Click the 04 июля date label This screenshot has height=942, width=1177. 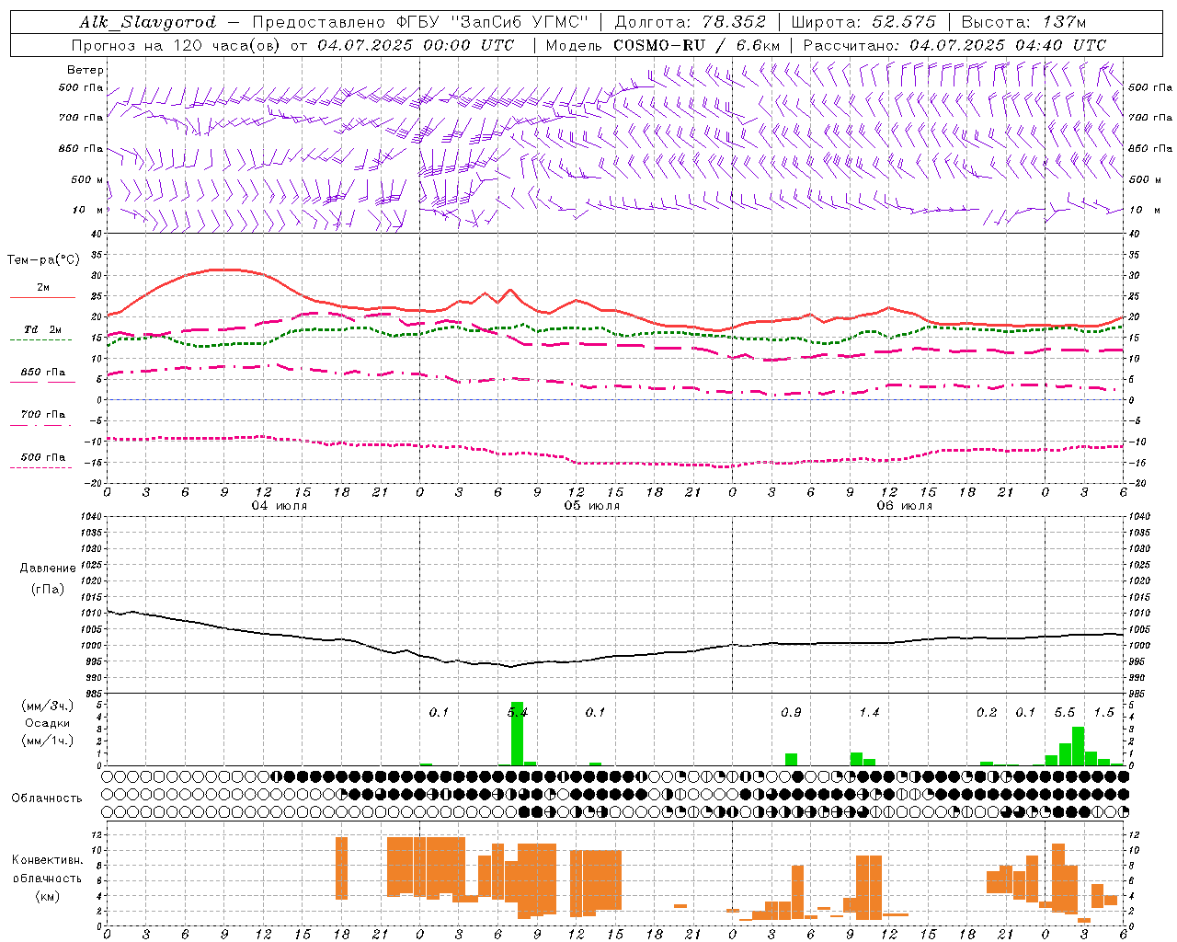point(280,506)
